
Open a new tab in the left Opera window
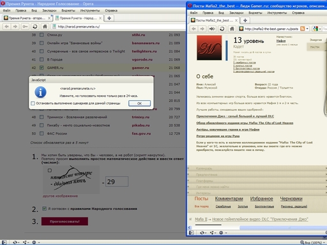click(x=109, y=19)
